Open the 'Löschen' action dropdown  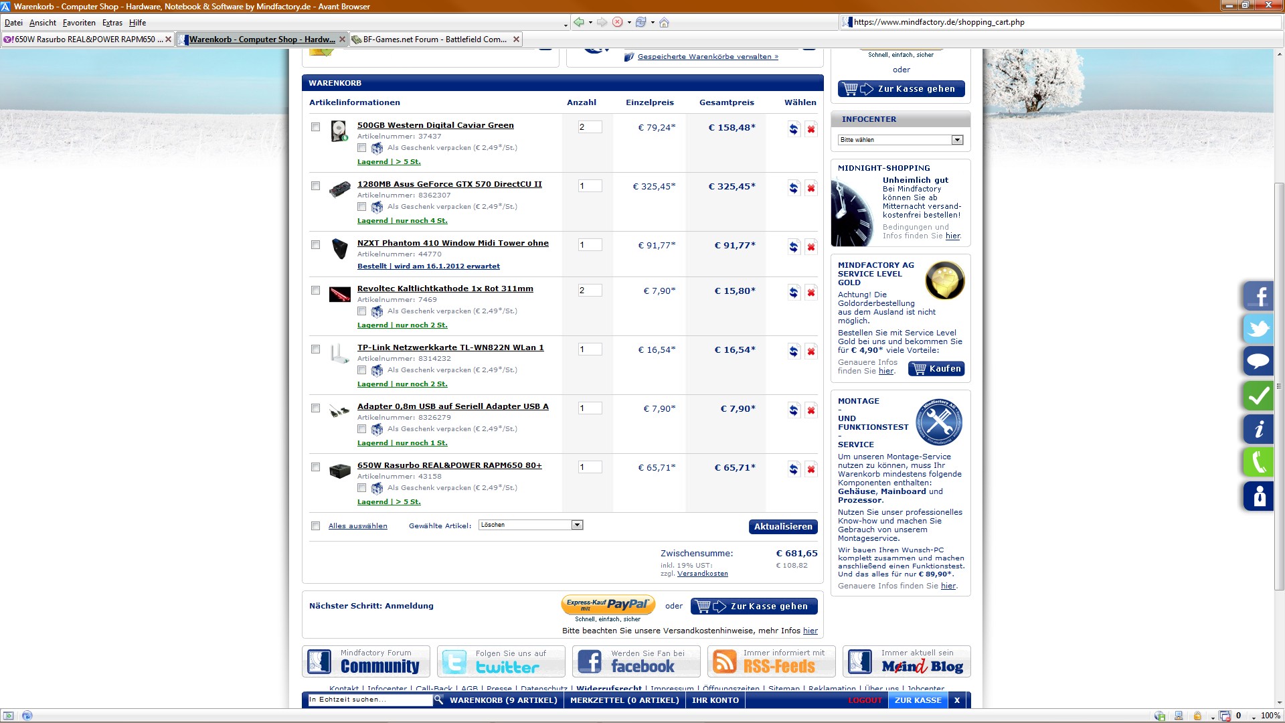pos(531,525)
